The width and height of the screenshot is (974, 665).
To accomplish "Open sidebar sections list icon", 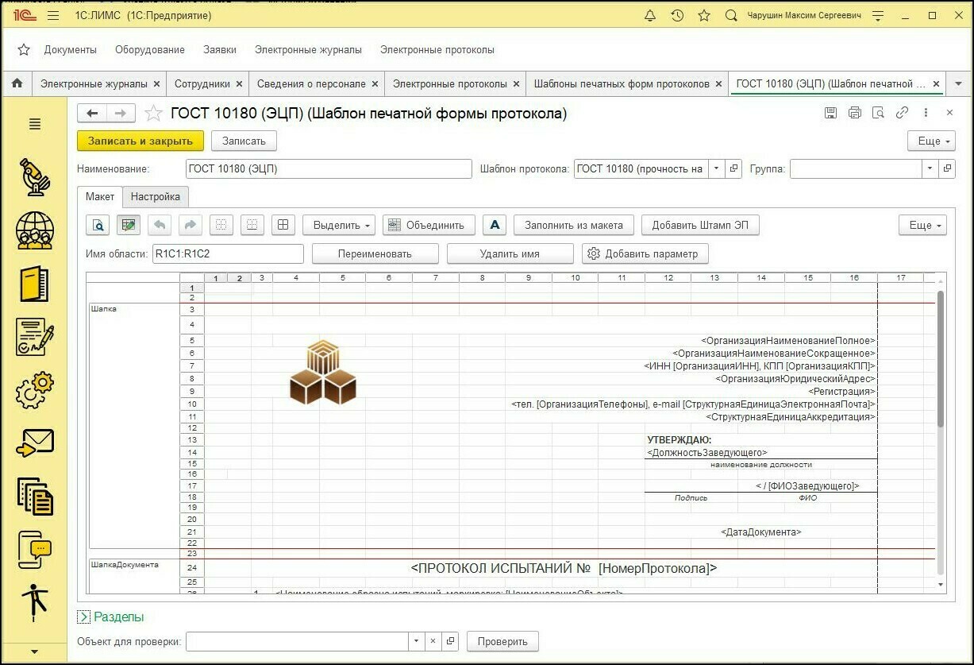I will point(35,124).
